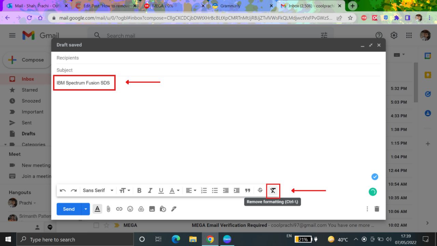Image resolution: width=437 pixels, height=246 pixels.
Task: Click the Attach files paperclip icon
Action: (108, 209)
